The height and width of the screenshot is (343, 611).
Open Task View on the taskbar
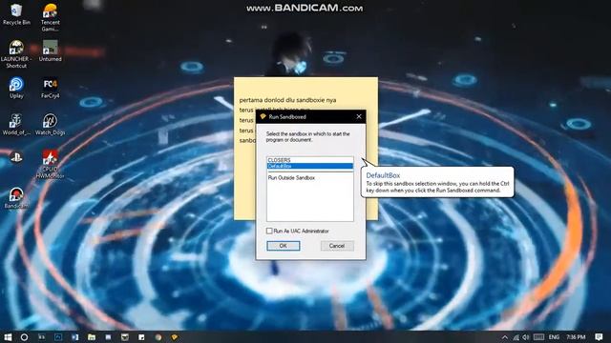tap(41, 336)
